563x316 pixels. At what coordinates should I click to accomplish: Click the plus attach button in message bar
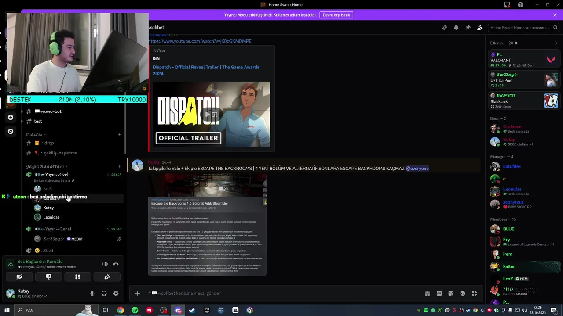(x=138, y=293)
